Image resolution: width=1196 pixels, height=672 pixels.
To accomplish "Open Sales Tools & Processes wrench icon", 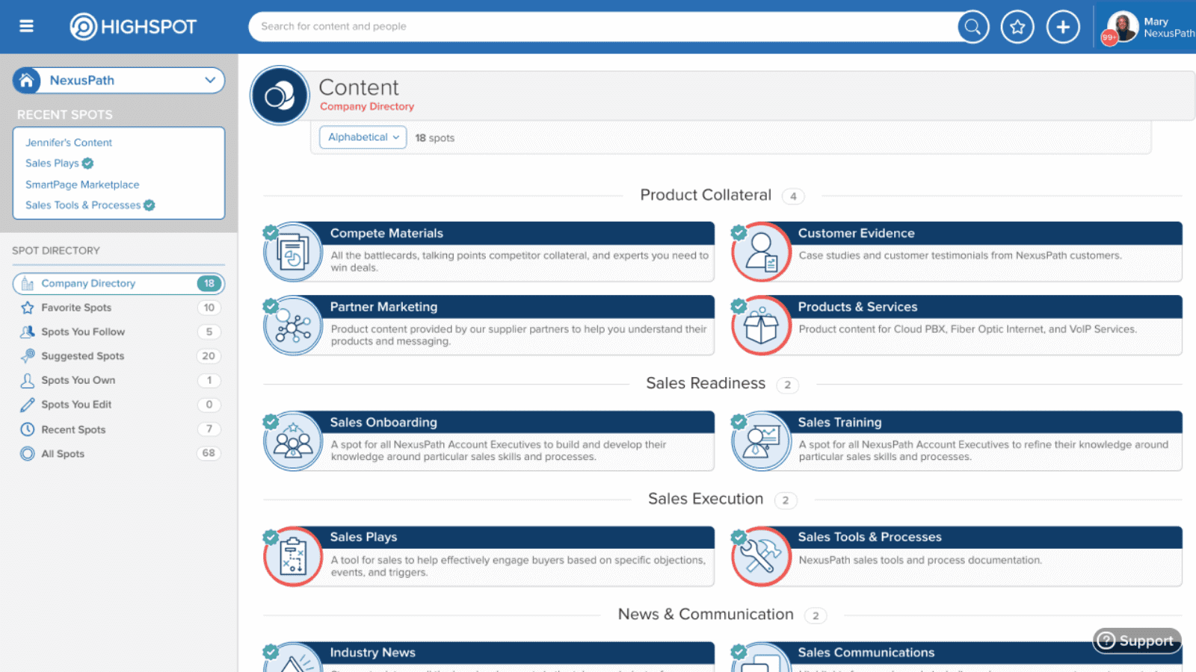I will coord(761,556).
